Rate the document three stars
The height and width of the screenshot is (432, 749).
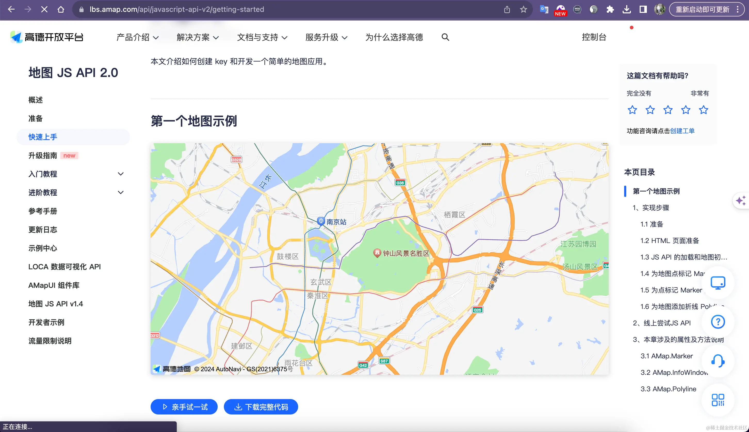tap(668, 110)
